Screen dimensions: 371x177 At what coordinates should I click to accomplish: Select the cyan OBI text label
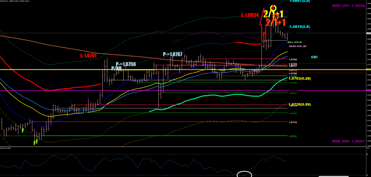(314, 57)
